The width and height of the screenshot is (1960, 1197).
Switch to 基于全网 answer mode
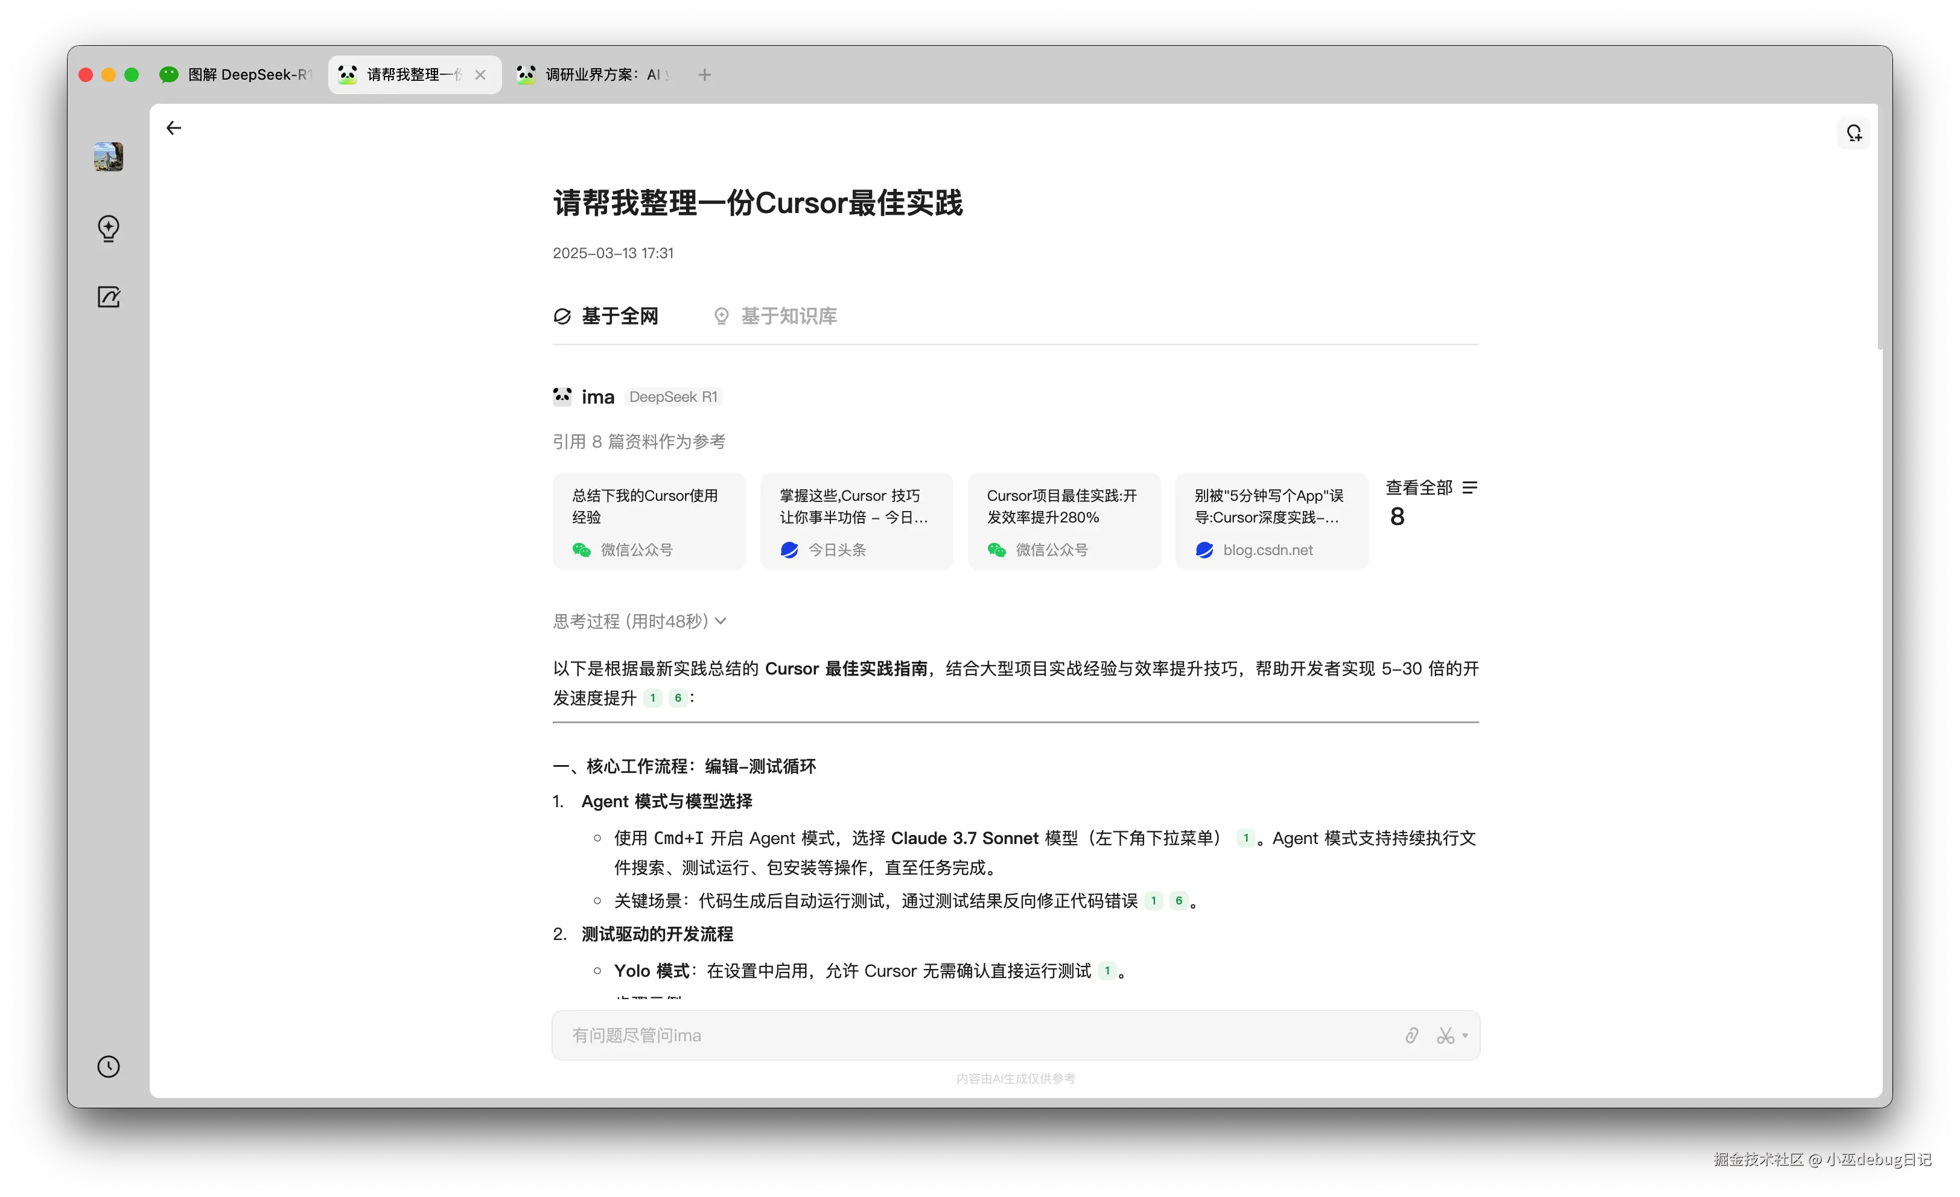point(606,316)
